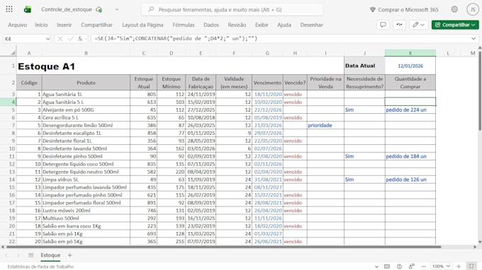This screenshot has height=270, width=482.
Task: Confirm formula with checkmark icon
Action: 70,39
